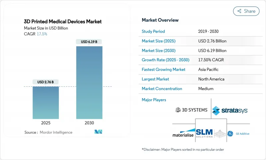
Task: Click the Major Players label
Action: click(154, 100)
